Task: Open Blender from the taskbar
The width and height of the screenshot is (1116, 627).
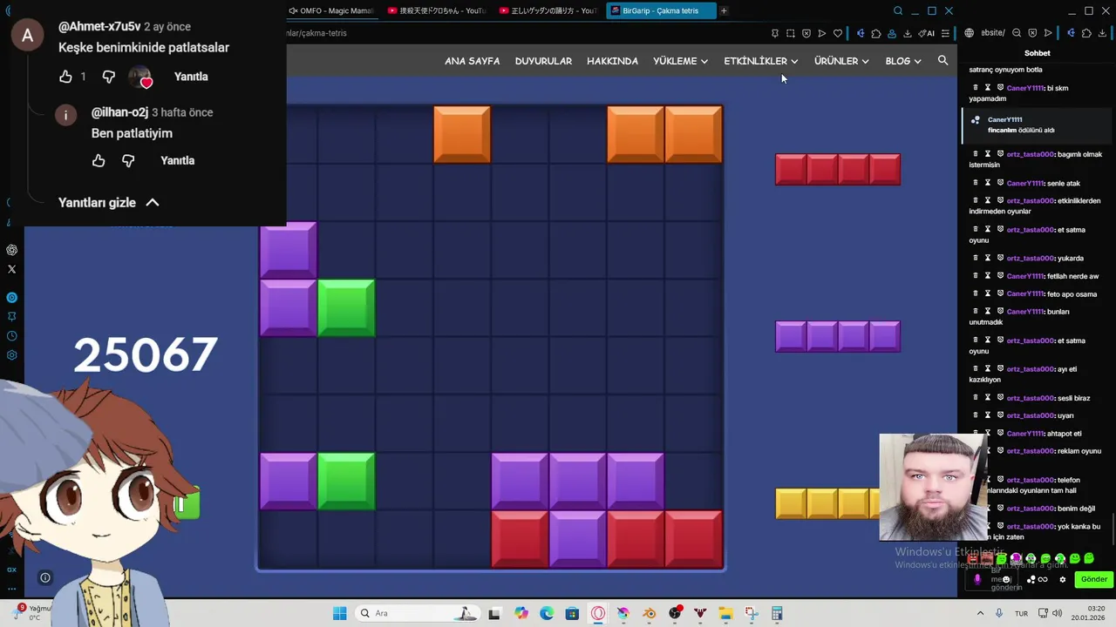Action: click(x=650, y=613)
